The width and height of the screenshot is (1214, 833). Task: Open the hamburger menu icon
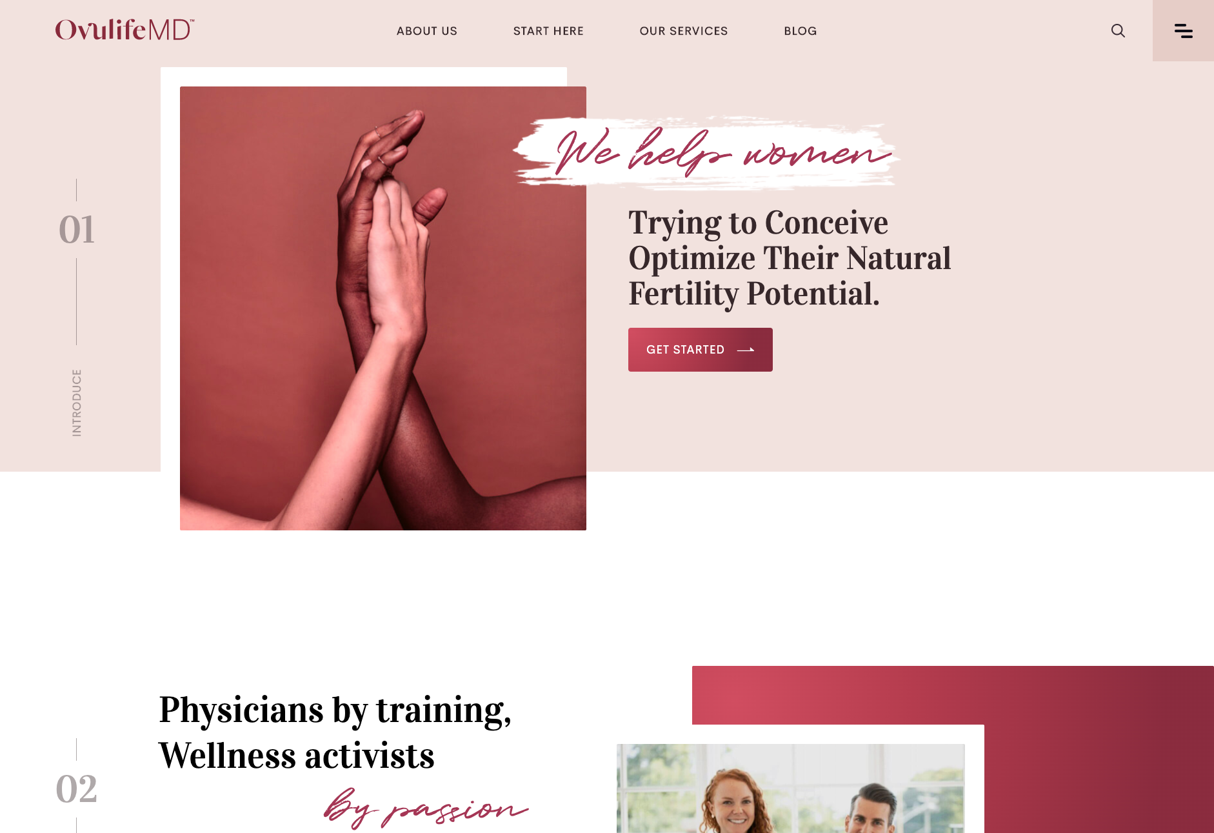coord(1183,30)
